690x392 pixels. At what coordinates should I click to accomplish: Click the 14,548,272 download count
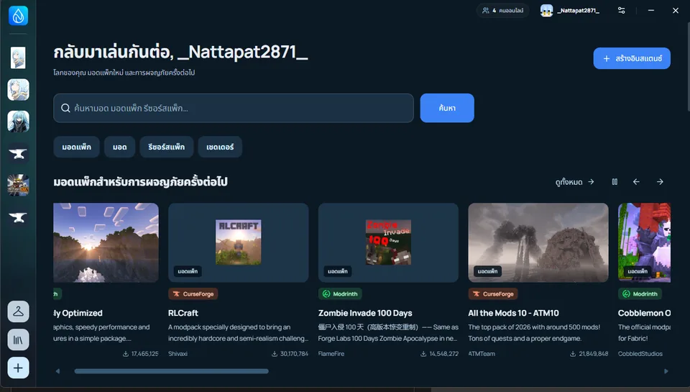(440, 354)
